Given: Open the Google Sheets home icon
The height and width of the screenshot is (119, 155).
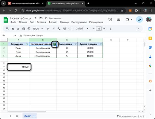Looking at the screenshot, I should (x=6, y=20).
